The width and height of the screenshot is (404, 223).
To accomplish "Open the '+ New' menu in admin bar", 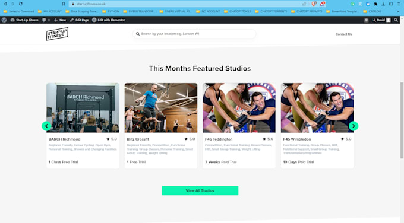I will point(60,20).
